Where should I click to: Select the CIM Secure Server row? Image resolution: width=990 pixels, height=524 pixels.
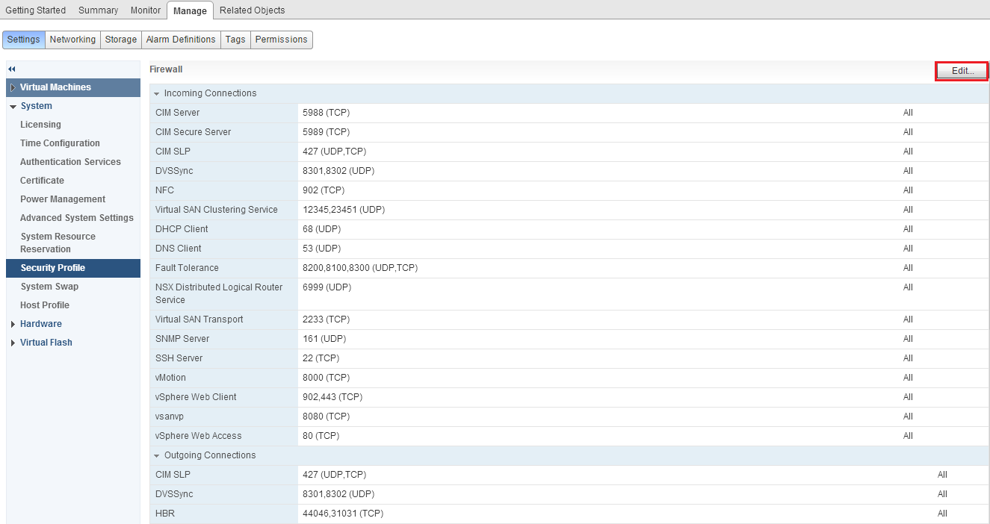pyautogui.click(x=569, y=132)
